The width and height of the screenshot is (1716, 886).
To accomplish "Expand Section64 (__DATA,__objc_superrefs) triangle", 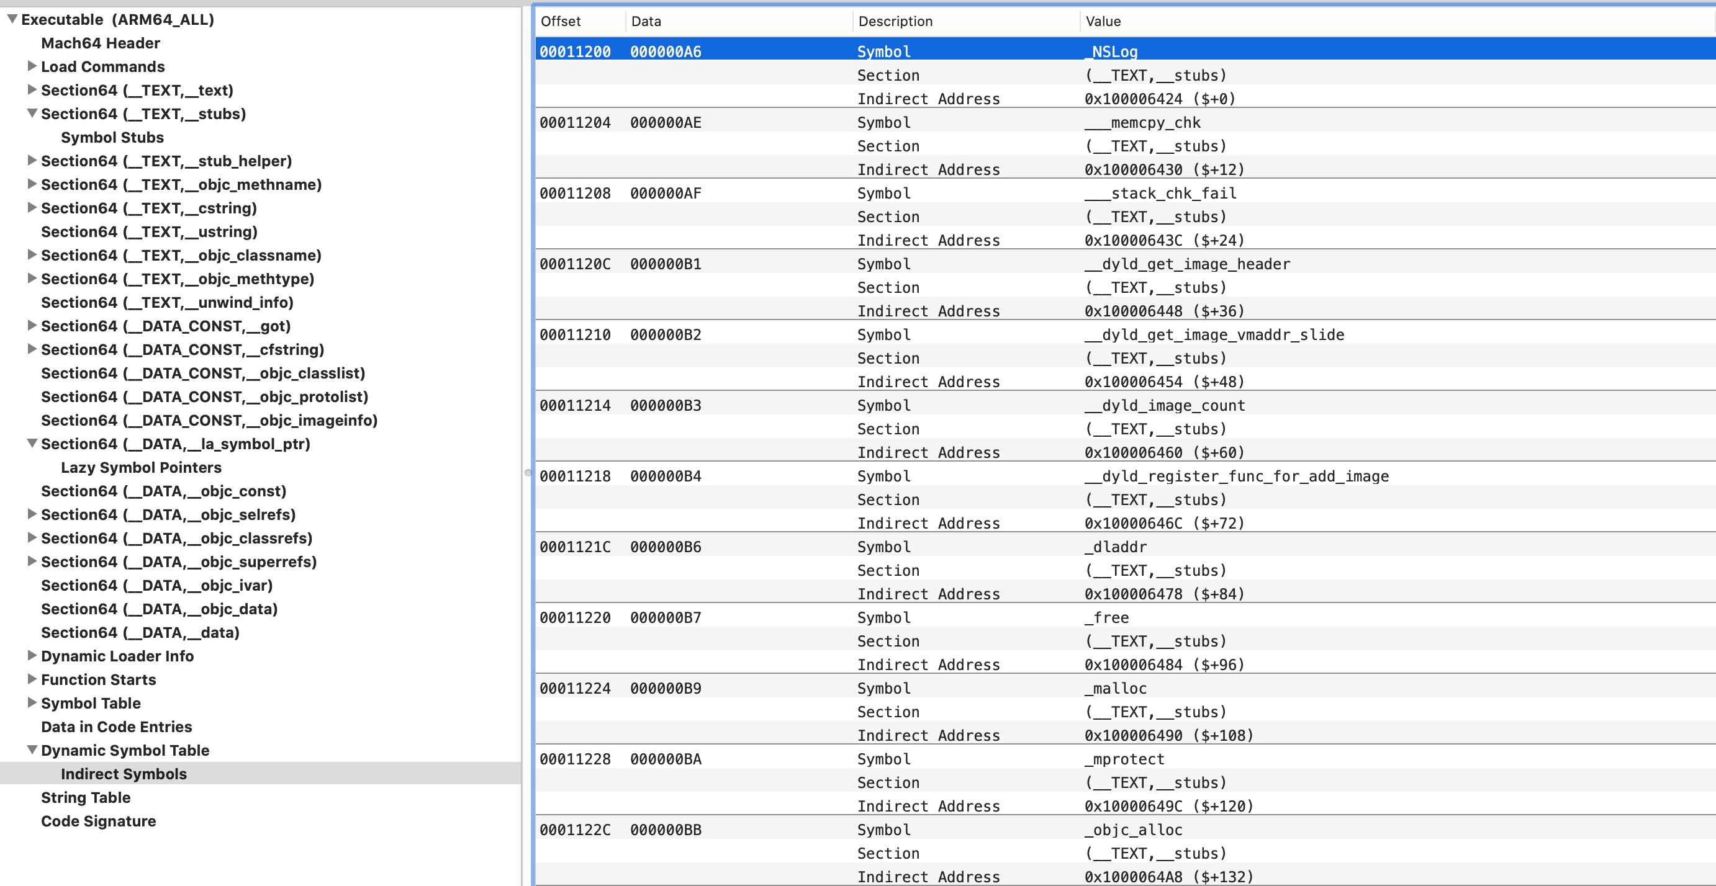I will point(31,561).
